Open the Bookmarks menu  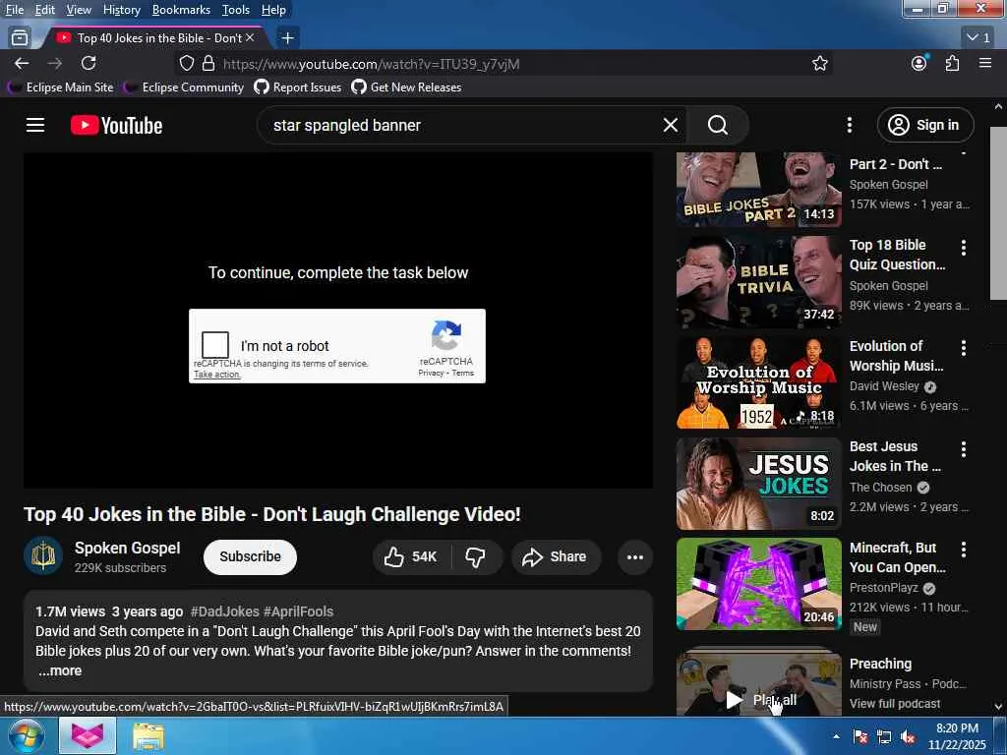pos(181,10)
